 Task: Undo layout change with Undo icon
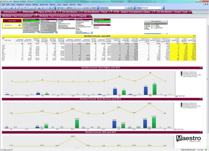pyautogui.click(x=25, y=8)
